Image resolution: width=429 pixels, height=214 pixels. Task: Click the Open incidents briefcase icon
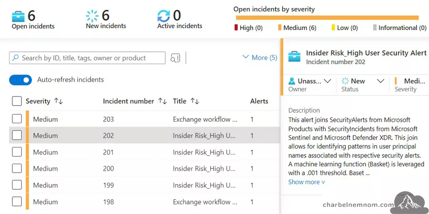18,16
